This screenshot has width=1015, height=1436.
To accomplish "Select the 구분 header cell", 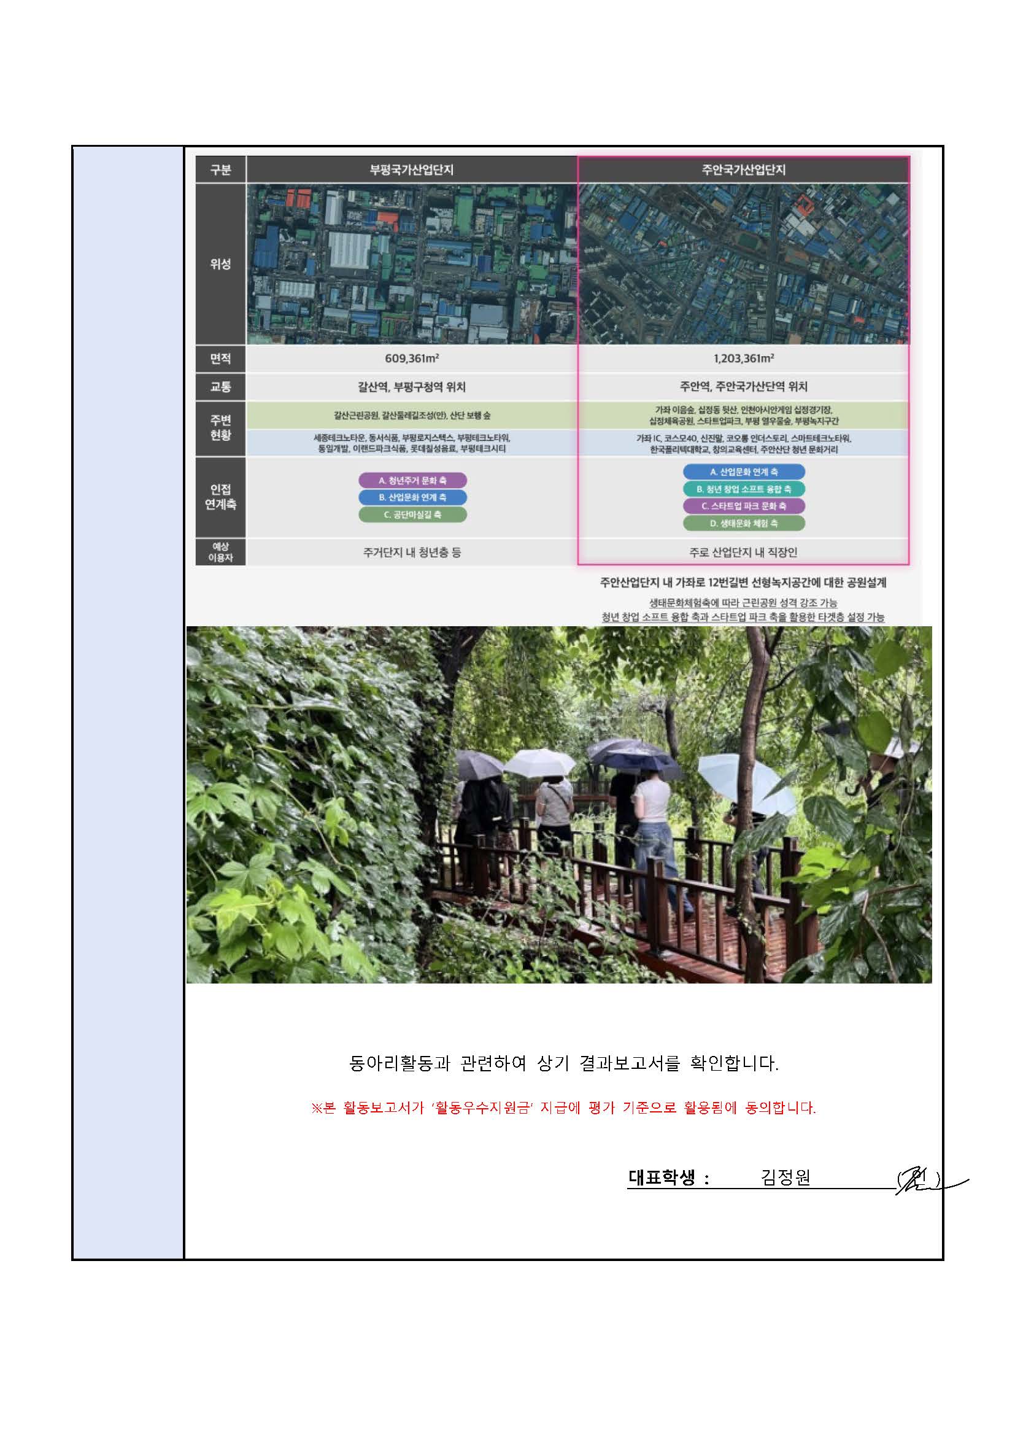I will (221, 169).
